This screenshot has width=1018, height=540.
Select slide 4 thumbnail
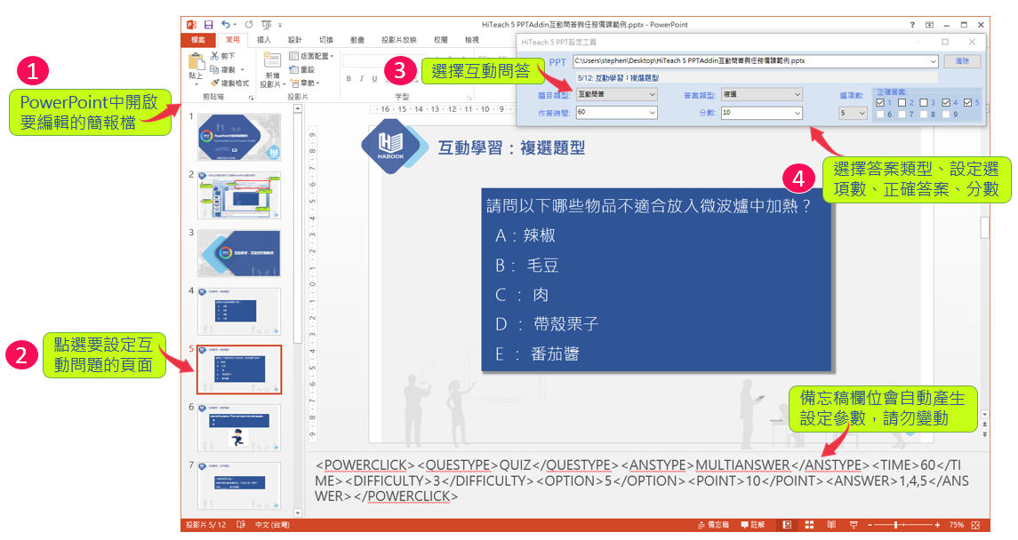(239, 311)
